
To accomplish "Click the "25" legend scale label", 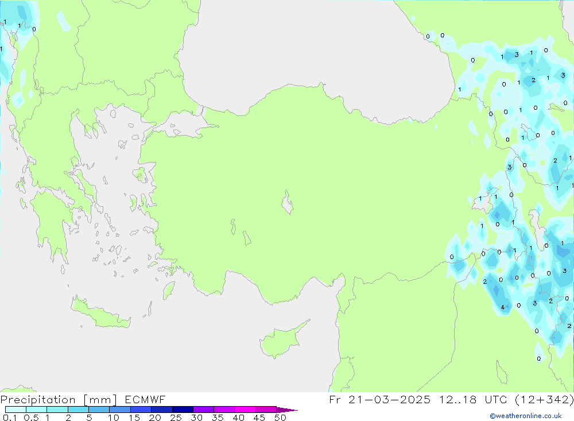I will [x=176, y=418].
